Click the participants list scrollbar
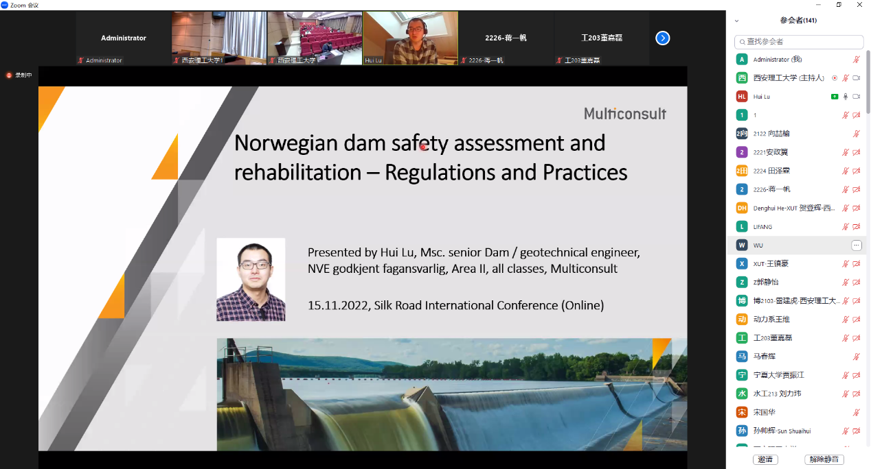Screen dimensions: 871x469 868,82
